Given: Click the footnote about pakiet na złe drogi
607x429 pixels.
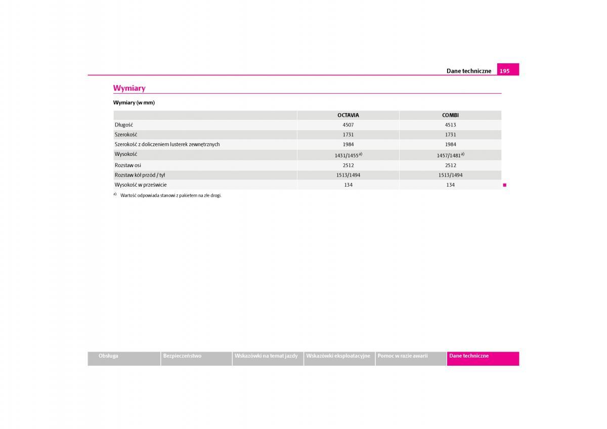Looking at the screenshot, I should pos(167,195).
